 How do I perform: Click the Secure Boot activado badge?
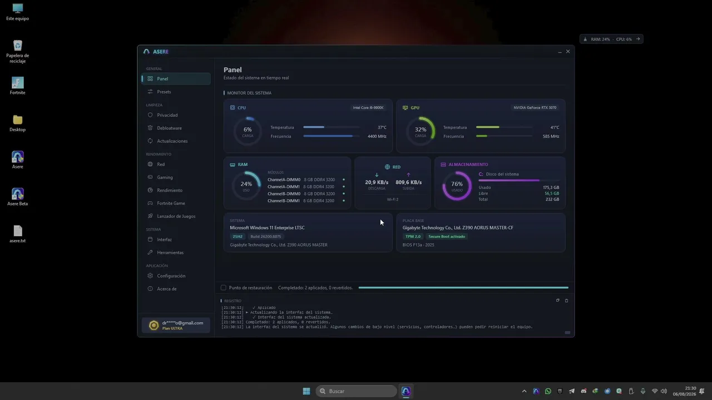tap(447, 237)
